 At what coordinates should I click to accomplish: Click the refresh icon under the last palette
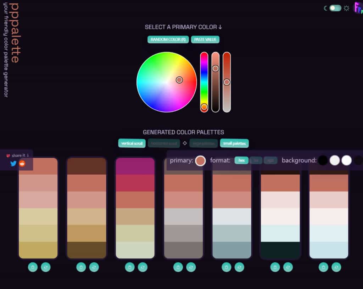[x=336, y=267]
